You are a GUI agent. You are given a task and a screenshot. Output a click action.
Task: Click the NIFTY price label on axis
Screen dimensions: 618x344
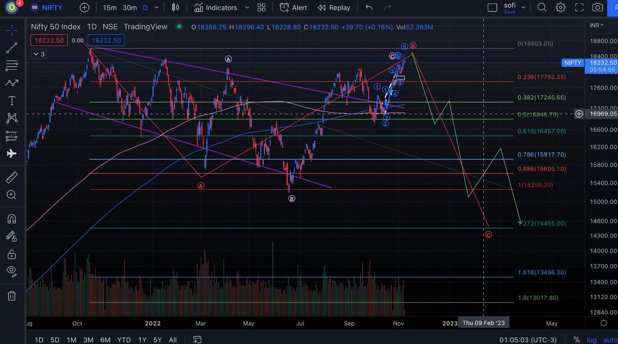[573, 63]
